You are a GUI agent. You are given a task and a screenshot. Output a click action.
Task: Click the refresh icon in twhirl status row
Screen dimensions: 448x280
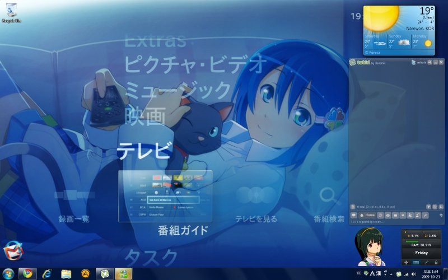click(x=441, y=207)
